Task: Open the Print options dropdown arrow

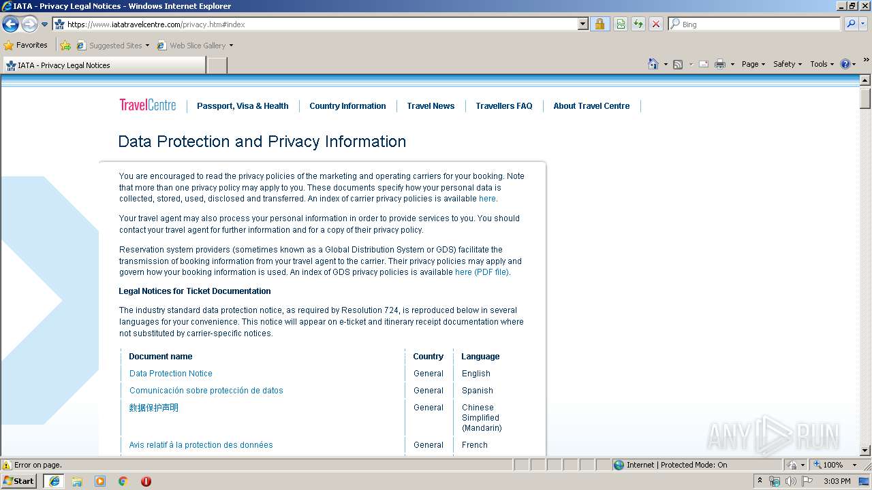Action: click(x=732, y=64)
